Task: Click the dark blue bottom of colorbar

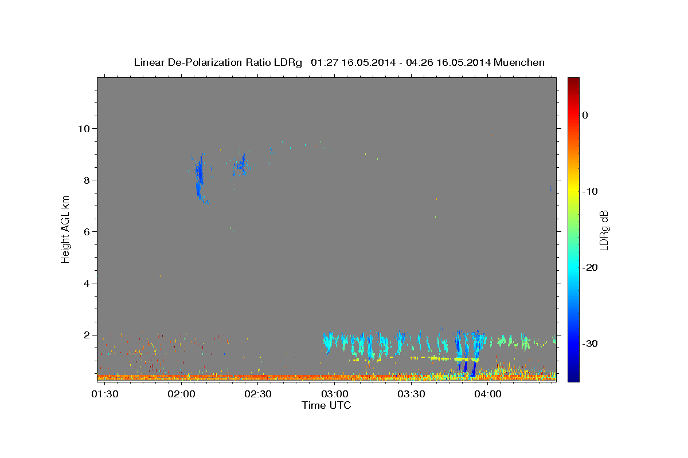Action: tap(573, 376)
